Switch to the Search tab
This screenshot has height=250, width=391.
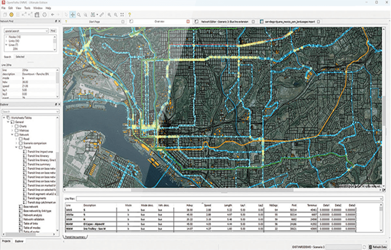point(7,57)
